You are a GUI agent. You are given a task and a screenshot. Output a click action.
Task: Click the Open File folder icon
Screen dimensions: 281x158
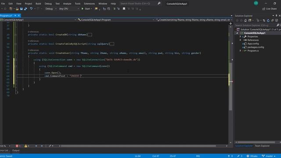[x=17, y=9]
